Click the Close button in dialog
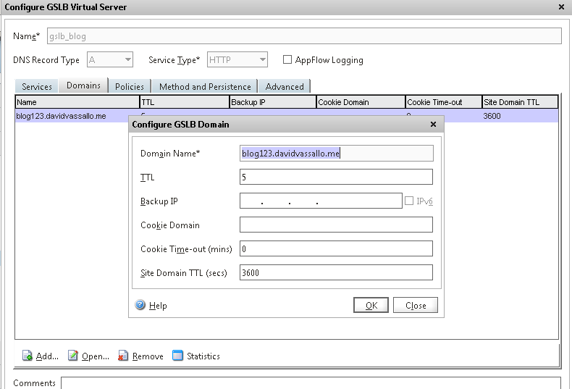The height and width of the screenshot is (389, 572). 416,305
